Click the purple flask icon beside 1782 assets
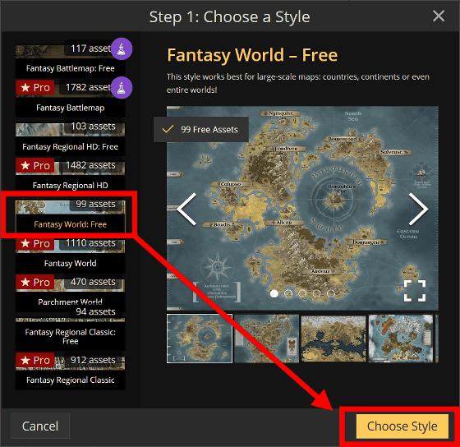The image size is (460, 447). point(122,88)
